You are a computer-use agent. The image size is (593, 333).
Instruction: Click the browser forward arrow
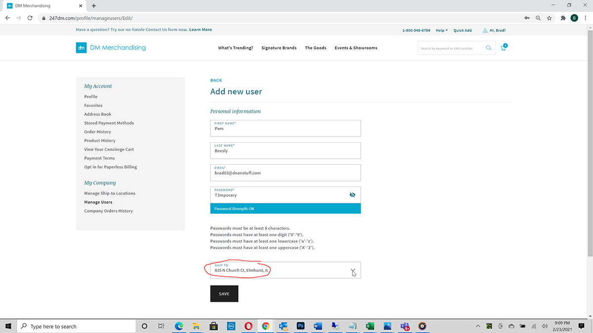pos(19,18)
